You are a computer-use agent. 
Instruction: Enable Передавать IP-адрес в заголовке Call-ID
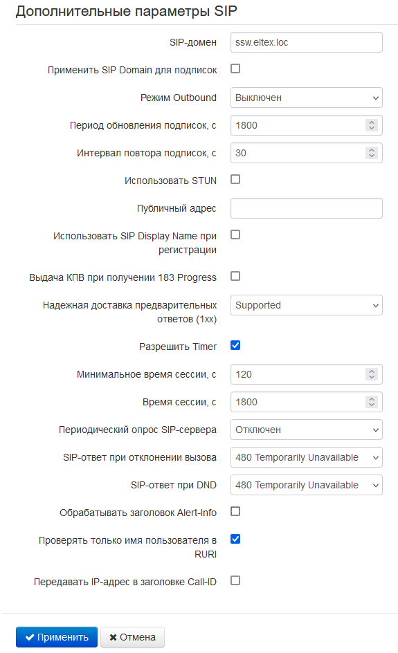click(x=235, y=580)
